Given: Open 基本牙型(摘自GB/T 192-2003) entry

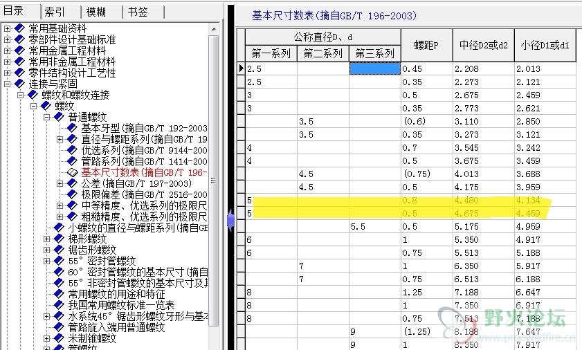Looking at the screenshot, I should pos(144,128).
